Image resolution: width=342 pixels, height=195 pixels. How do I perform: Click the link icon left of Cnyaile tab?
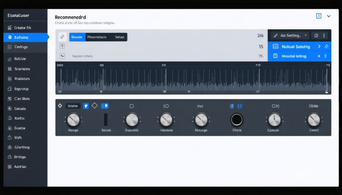62,37
